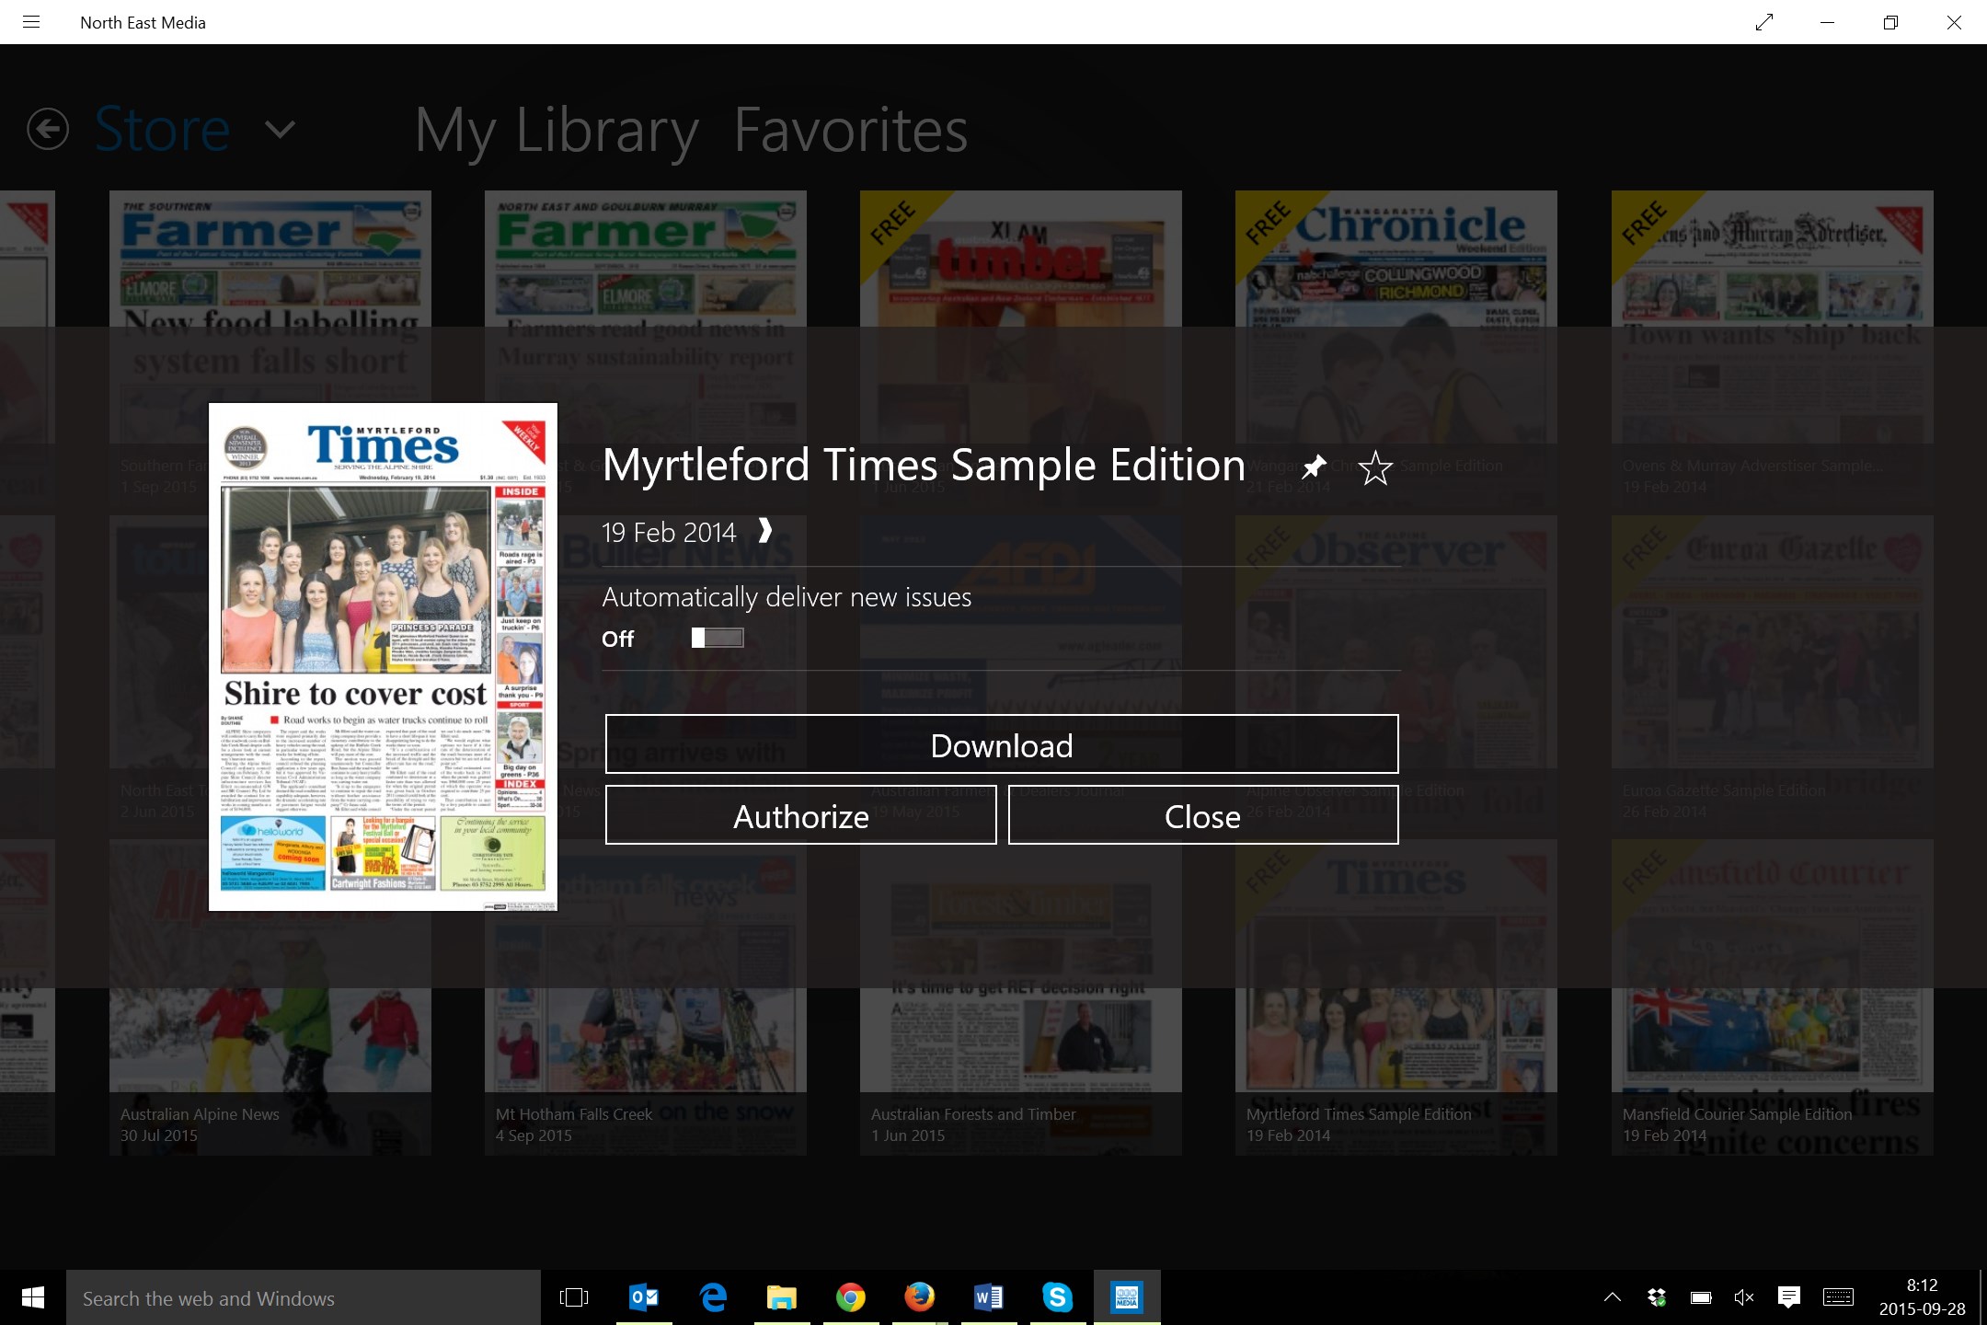Open the hamburger menu icon
1987x1325 pixels.
(x=31, y=22)
